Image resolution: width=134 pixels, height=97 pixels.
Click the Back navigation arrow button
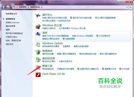[4, 7]
